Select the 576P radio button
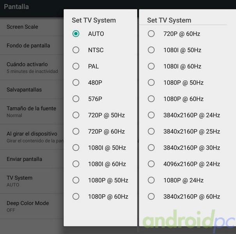 coord(76,99)
